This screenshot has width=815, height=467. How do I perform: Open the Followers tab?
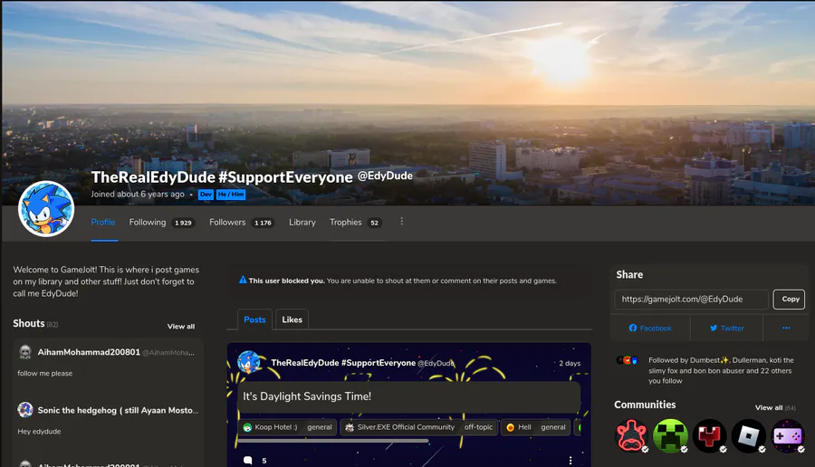[242, 223]
